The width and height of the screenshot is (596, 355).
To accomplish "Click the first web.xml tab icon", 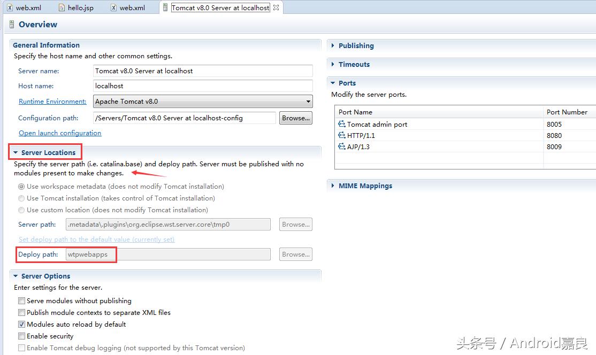I will [10, 8].
